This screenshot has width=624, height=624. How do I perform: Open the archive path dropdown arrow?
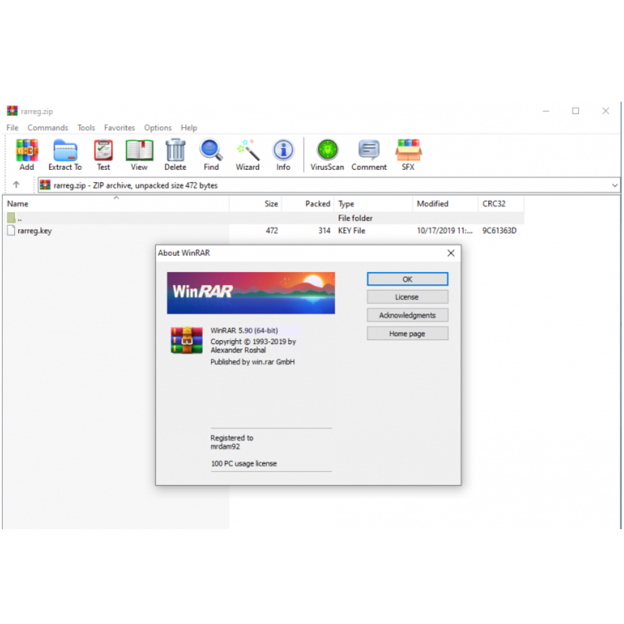tap(615, 185)
